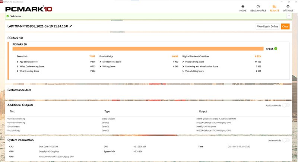Image resolution: width=298 pixels, height=162 pixels.
Task: Switch to the RESULTS label
Action: click(275, 11)
